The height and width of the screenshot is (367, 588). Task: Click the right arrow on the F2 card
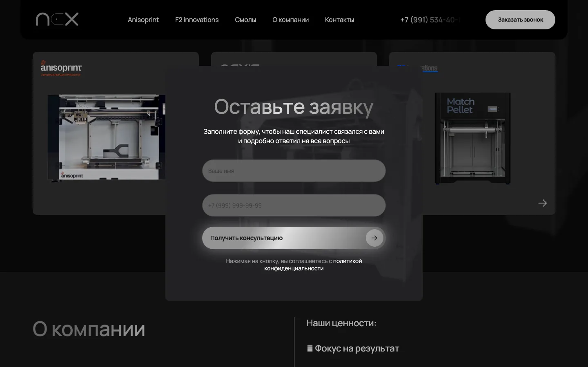542,203
